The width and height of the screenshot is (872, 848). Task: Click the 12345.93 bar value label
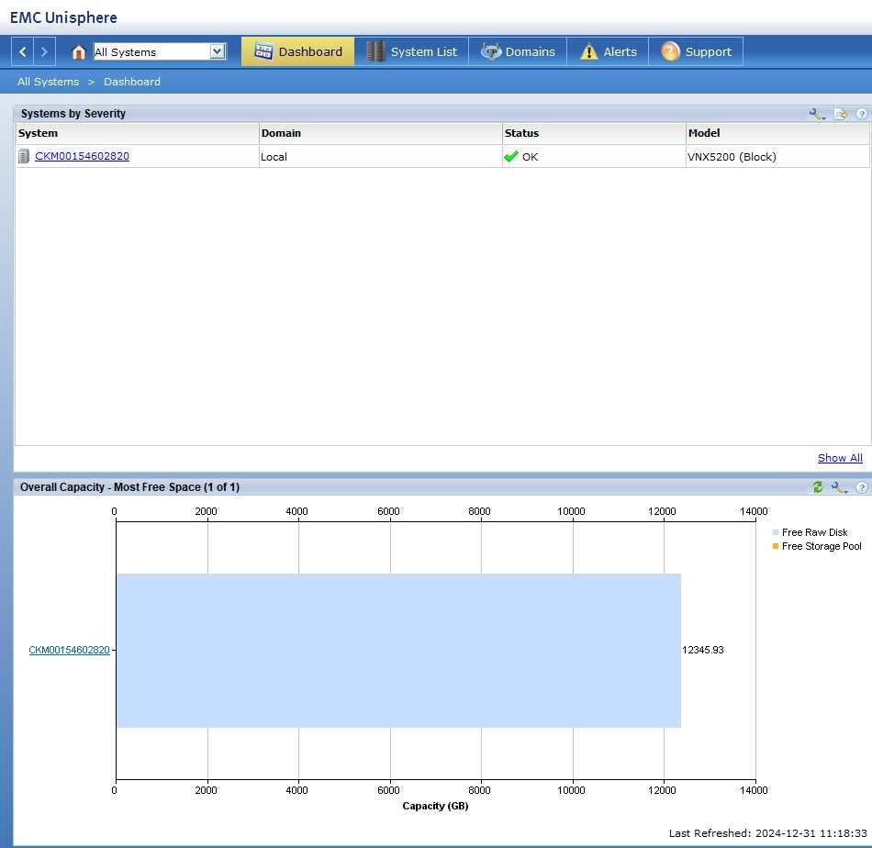click(703, 650)
